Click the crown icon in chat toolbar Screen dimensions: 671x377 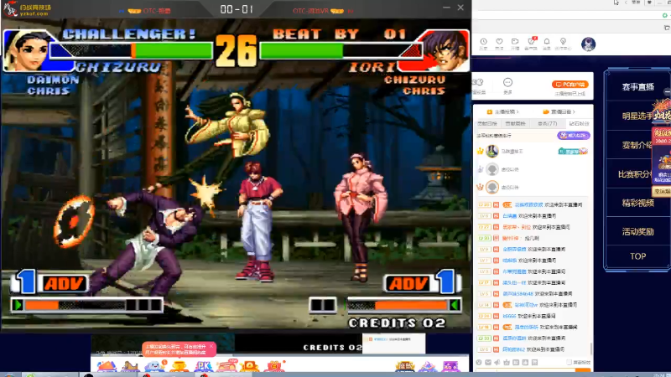point(507,363)
